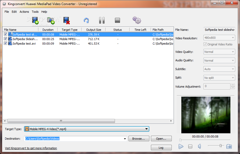
Task: Toggle the Original Video Ratio checkbox
Action: click(x=205, y=44)
